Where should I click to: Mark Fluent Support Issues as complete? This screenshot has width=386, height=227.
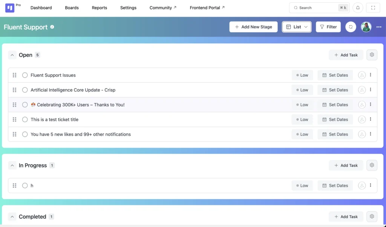pyautogui.click(x=25, y=75)
